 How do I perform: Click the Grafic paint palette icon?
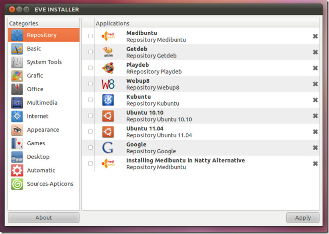(17, 76)
